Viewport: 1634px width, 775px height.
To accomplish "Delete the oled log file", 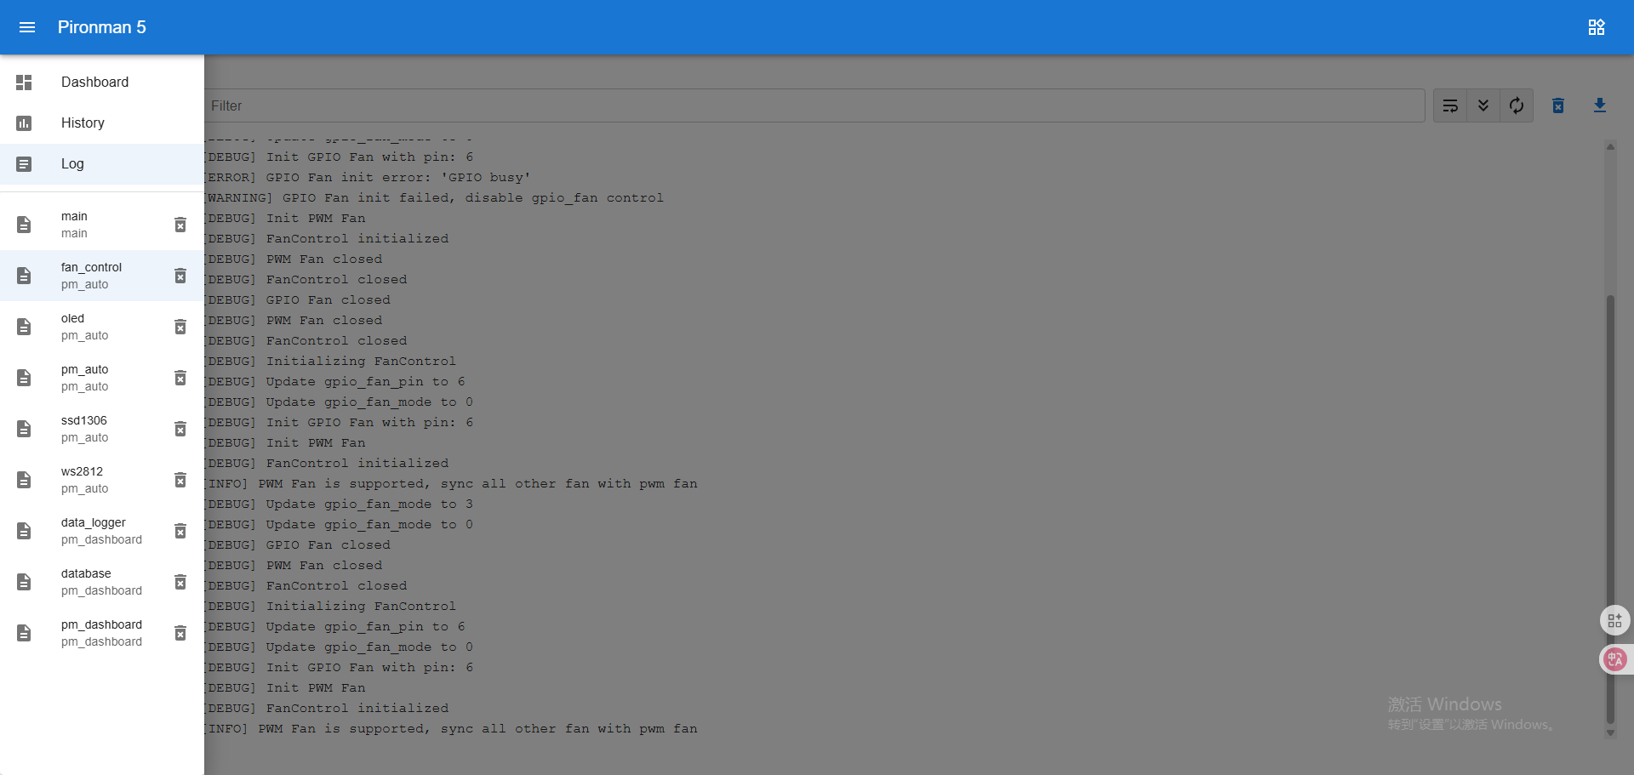I will point(180,327).
